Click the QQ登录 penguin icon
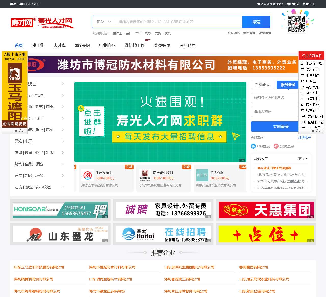The image size is (326, 297). (x=253, y=146)
